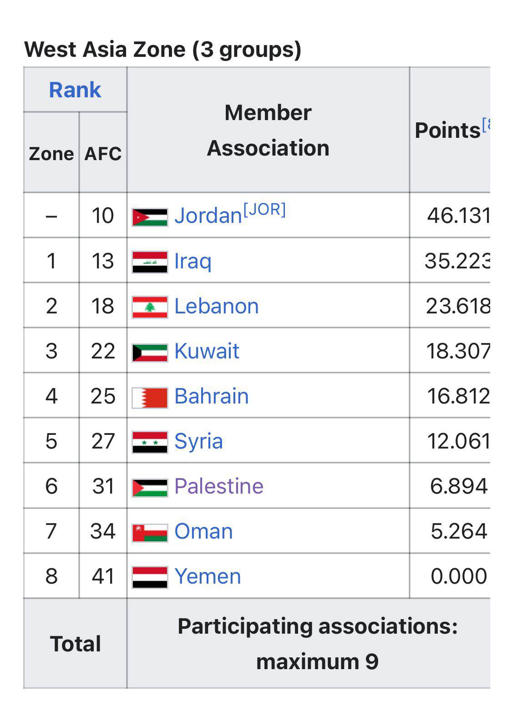Click Jordan's 46.131 points cell
This screenshot has height=706, width=512.
pyautogui.click(x=458, y=216)
